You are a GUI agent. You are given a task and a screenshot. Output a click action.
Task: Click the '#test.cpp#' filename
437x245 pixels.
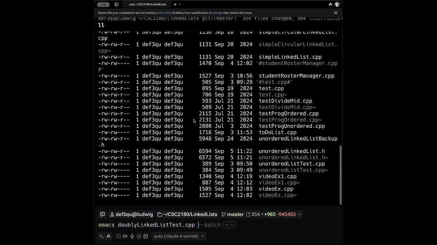274,82
